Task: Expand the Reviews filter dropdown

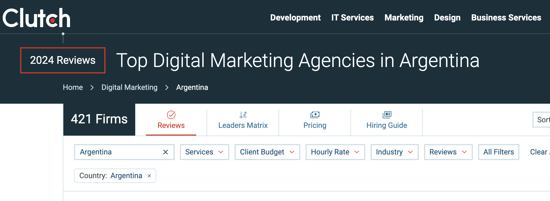Action: (448, 152)
